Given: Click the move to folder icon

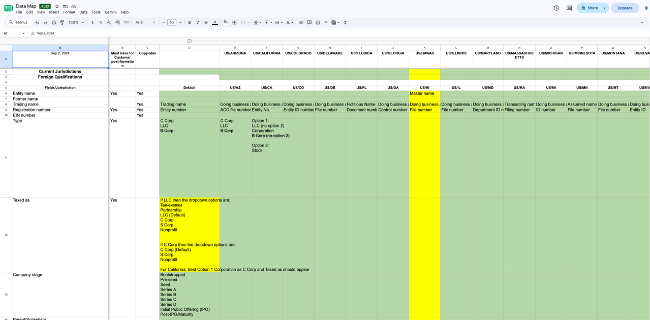Looking at the screenshot, I should pyautogui.click(x=65, y=6).
